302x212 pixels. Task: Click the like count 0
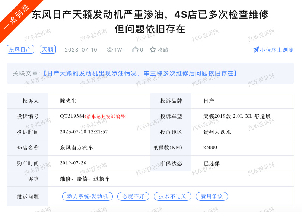pyautogui.click(x=142, y=50)
